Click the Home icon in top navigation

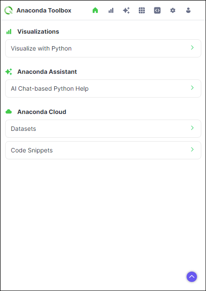pyautogui.click(x=95, y=10)
